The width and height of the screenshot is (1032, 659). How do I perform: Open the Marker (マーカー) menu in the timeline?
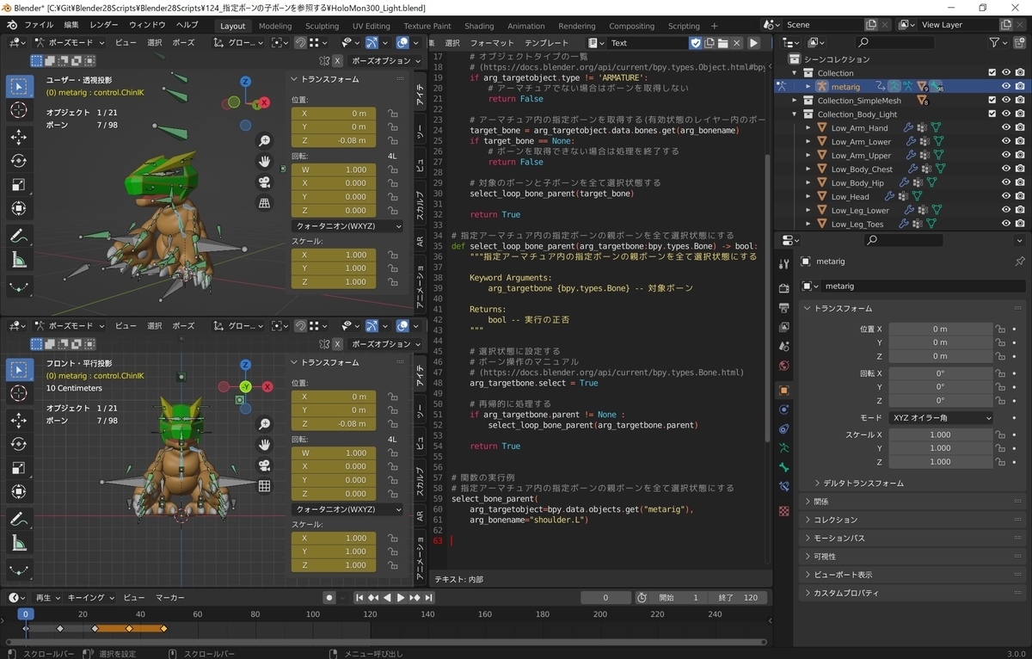tap(169, 597)
